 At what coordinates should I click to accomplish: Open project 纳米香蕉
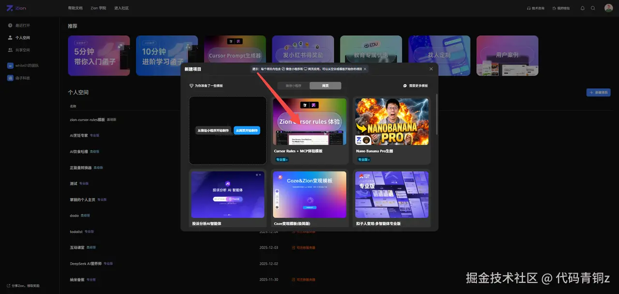point(77,279)
